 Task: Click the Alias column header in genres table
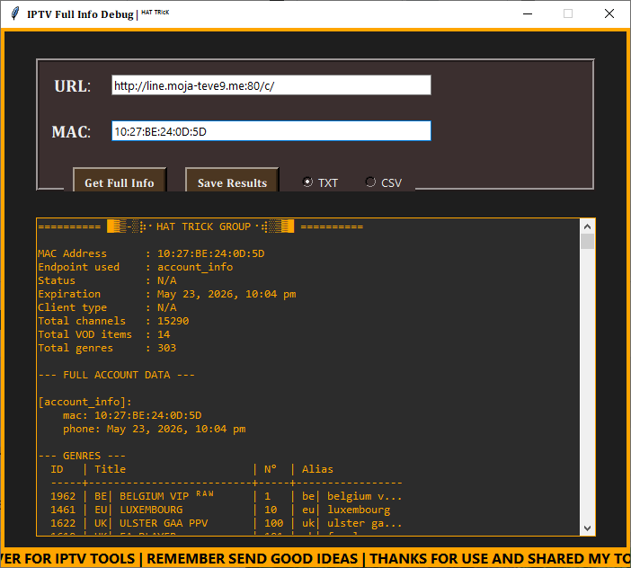(317, 469)
